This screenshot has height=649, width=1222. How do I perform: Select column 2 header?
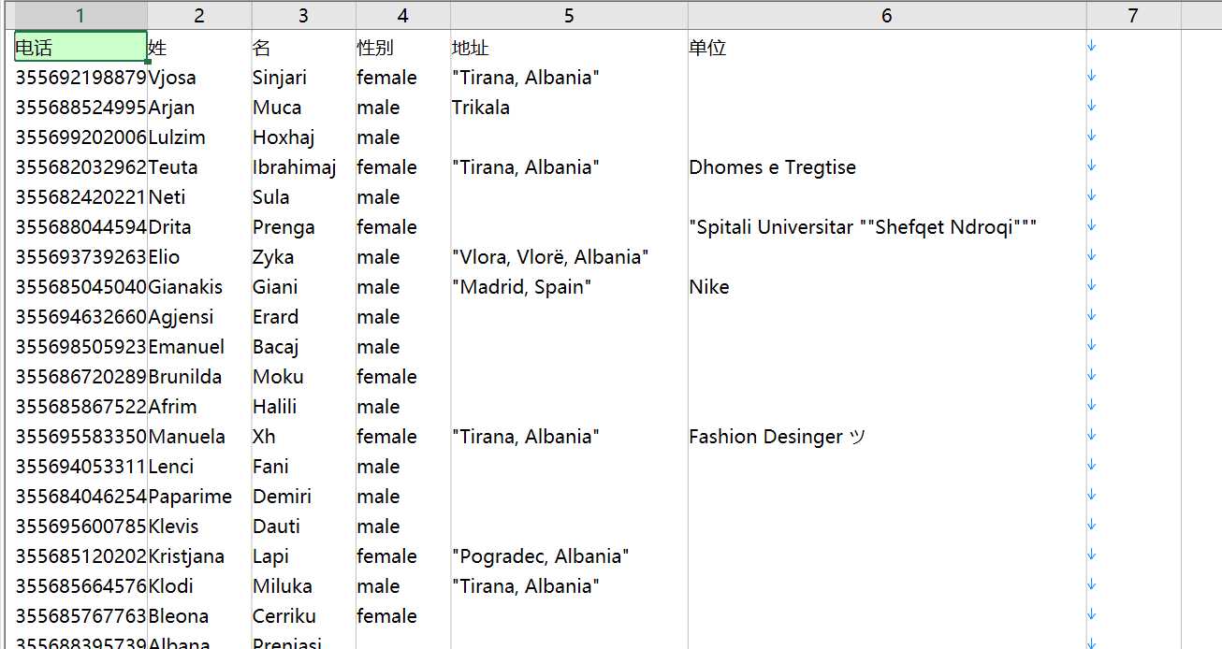(x=199, y=15)
